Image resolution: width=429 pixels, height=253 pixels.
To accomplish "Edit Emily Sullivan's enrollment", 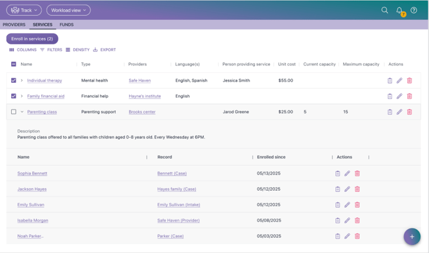I will click(347, 205).
